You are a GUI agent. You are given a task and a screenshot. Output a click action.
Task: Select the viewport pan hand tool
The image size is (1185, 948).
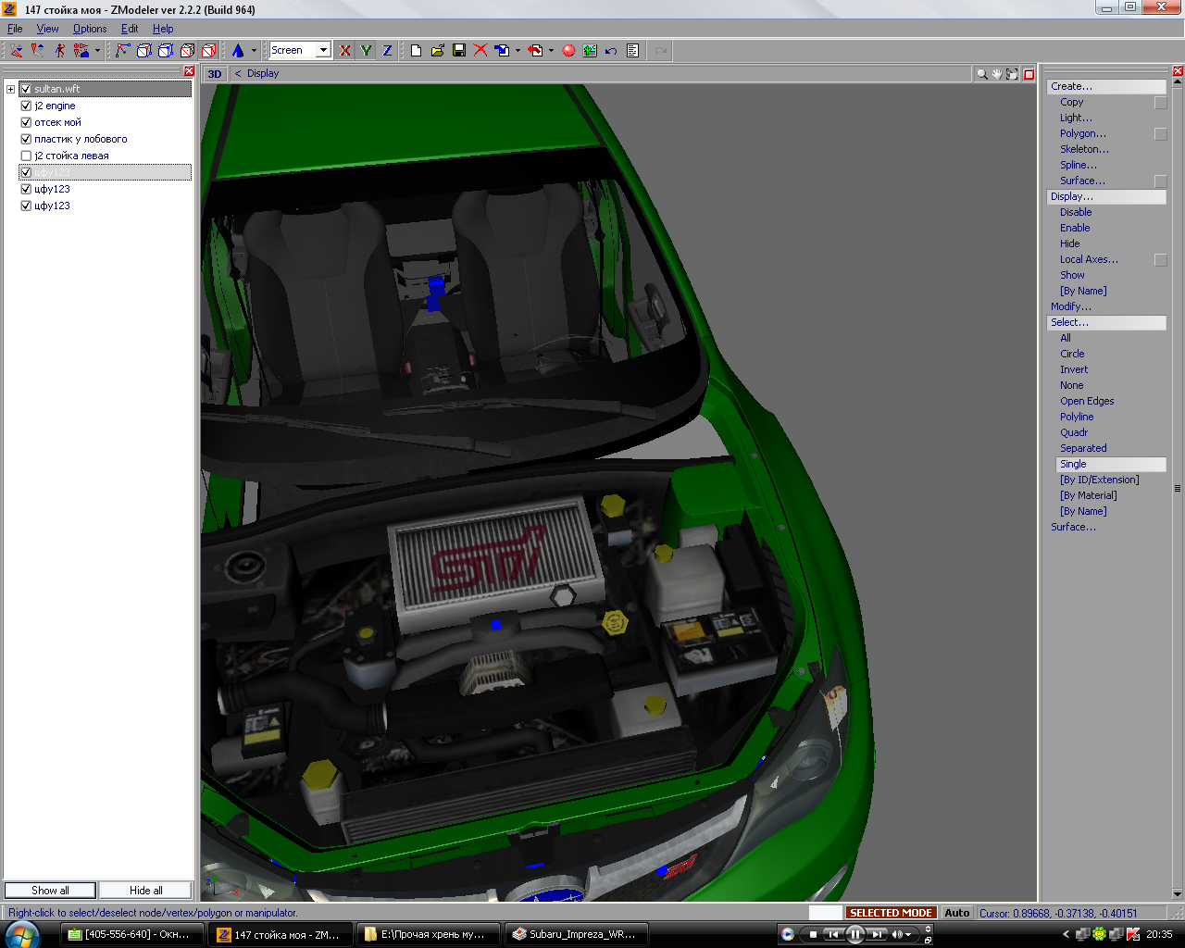point(997,74)
